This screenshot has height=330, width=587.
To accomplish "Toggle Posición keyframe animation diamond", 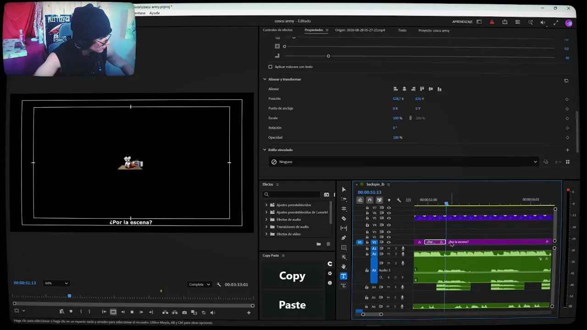I will [x=567, y=99].
